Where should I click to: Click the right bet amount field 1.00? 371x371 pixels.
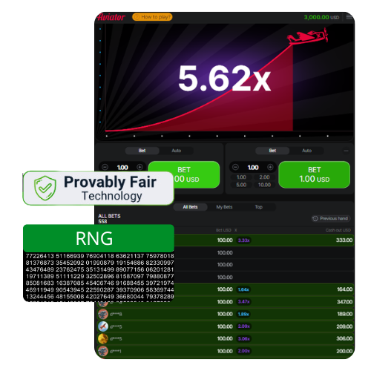click(253, 168)
